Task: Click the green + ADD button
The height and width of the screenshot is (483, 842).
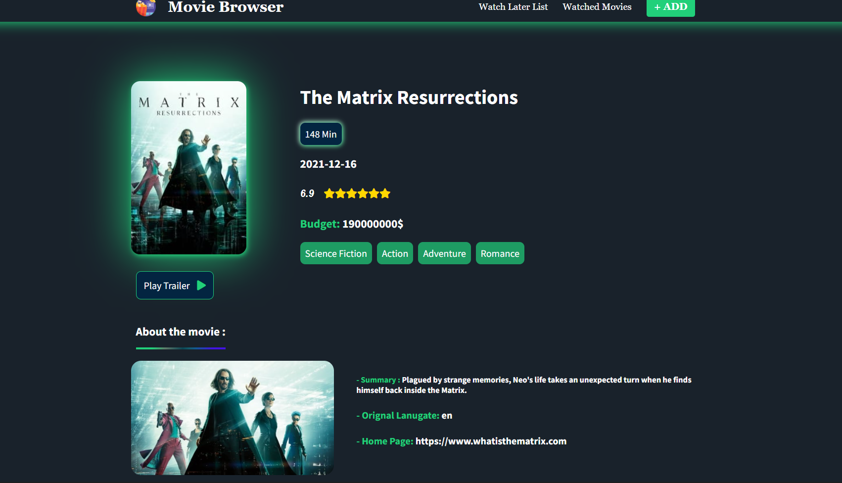Action: click(x=671, y=7)
